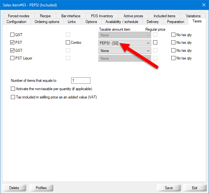Uncheck the GST tax checkbox
This screenshot has width=209, height=194.
12,50
